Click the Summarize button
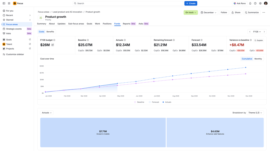 click(252, 12)
